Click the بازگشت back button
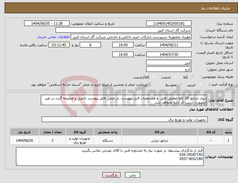Image resolution: width=238 pixels, height=183 pixels. (x=111, y=175)
